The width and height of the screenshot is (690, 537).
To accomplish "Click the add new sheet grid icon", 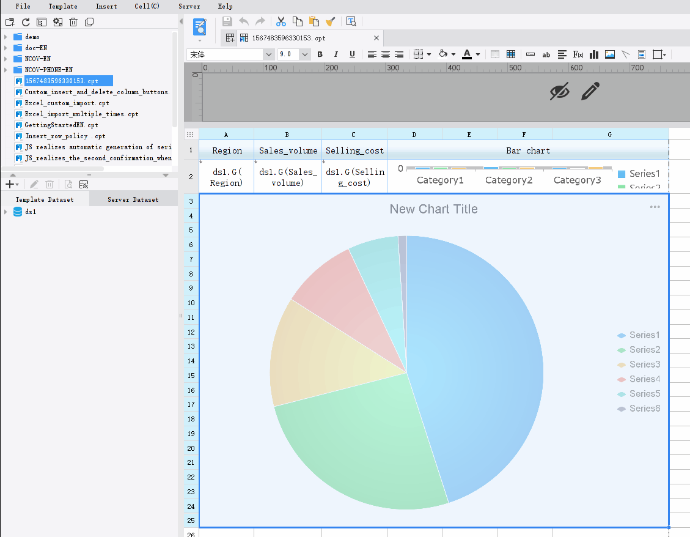I will [230, 38].
